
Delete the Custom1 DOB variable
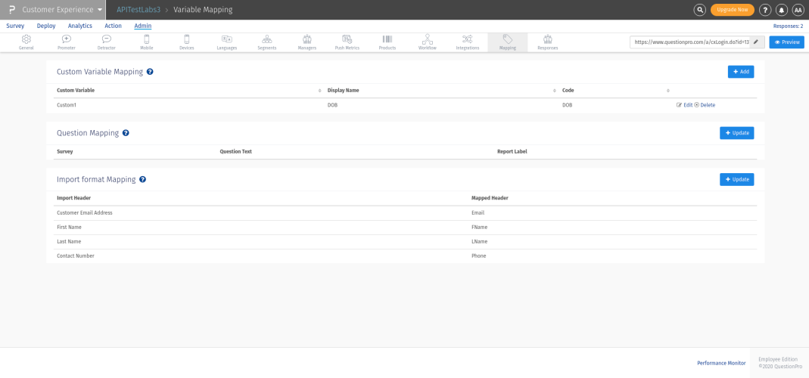coord(705,105)
